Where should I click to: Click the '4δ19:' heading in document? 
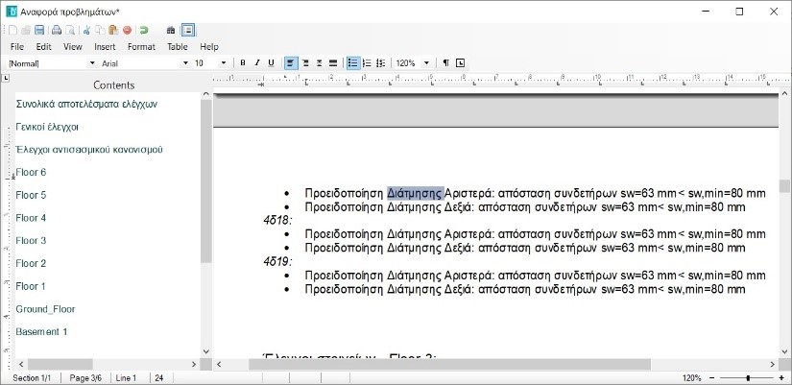click(x=277, y=262)
